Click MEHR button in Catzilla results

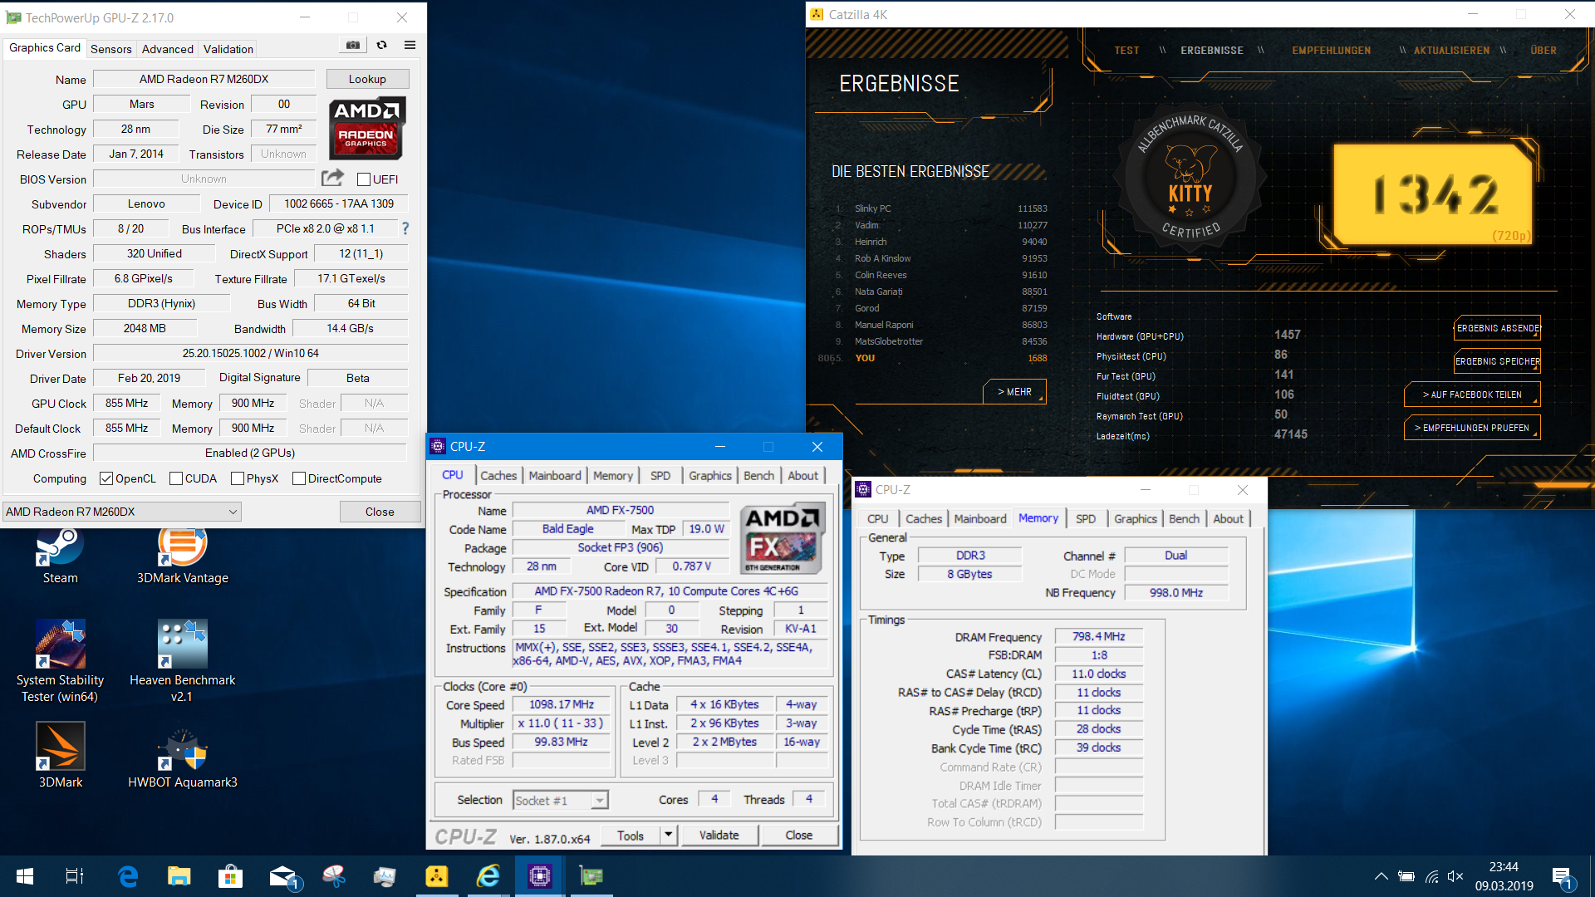pyautogui.click(x=1014, y=392)
